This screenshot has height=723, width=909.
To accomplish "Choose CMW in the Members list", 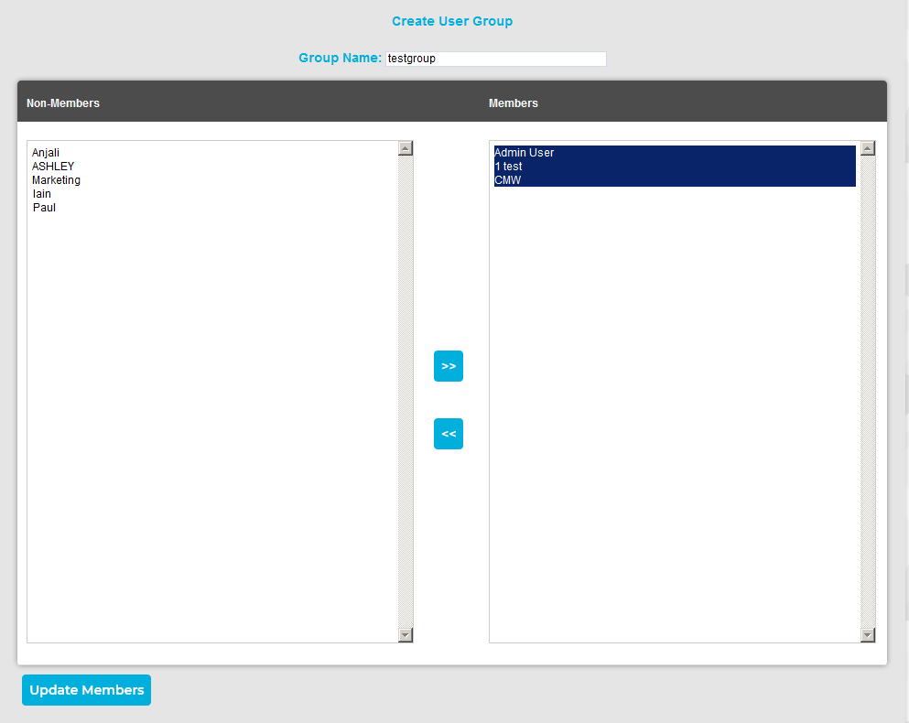I will coord(508,180).
